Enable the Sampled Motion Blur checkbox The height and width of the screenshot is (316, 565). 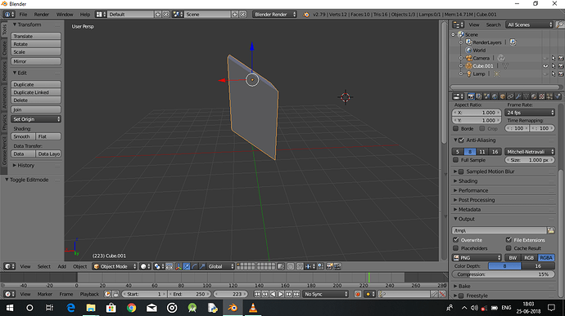[x=461, y=171]
